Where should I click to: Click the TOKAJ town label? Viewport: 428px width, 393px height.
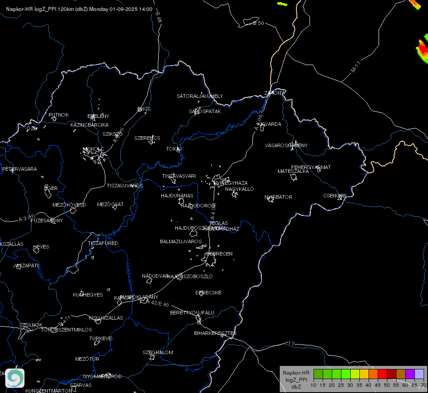pyautogui.click(x=174, y=149)
